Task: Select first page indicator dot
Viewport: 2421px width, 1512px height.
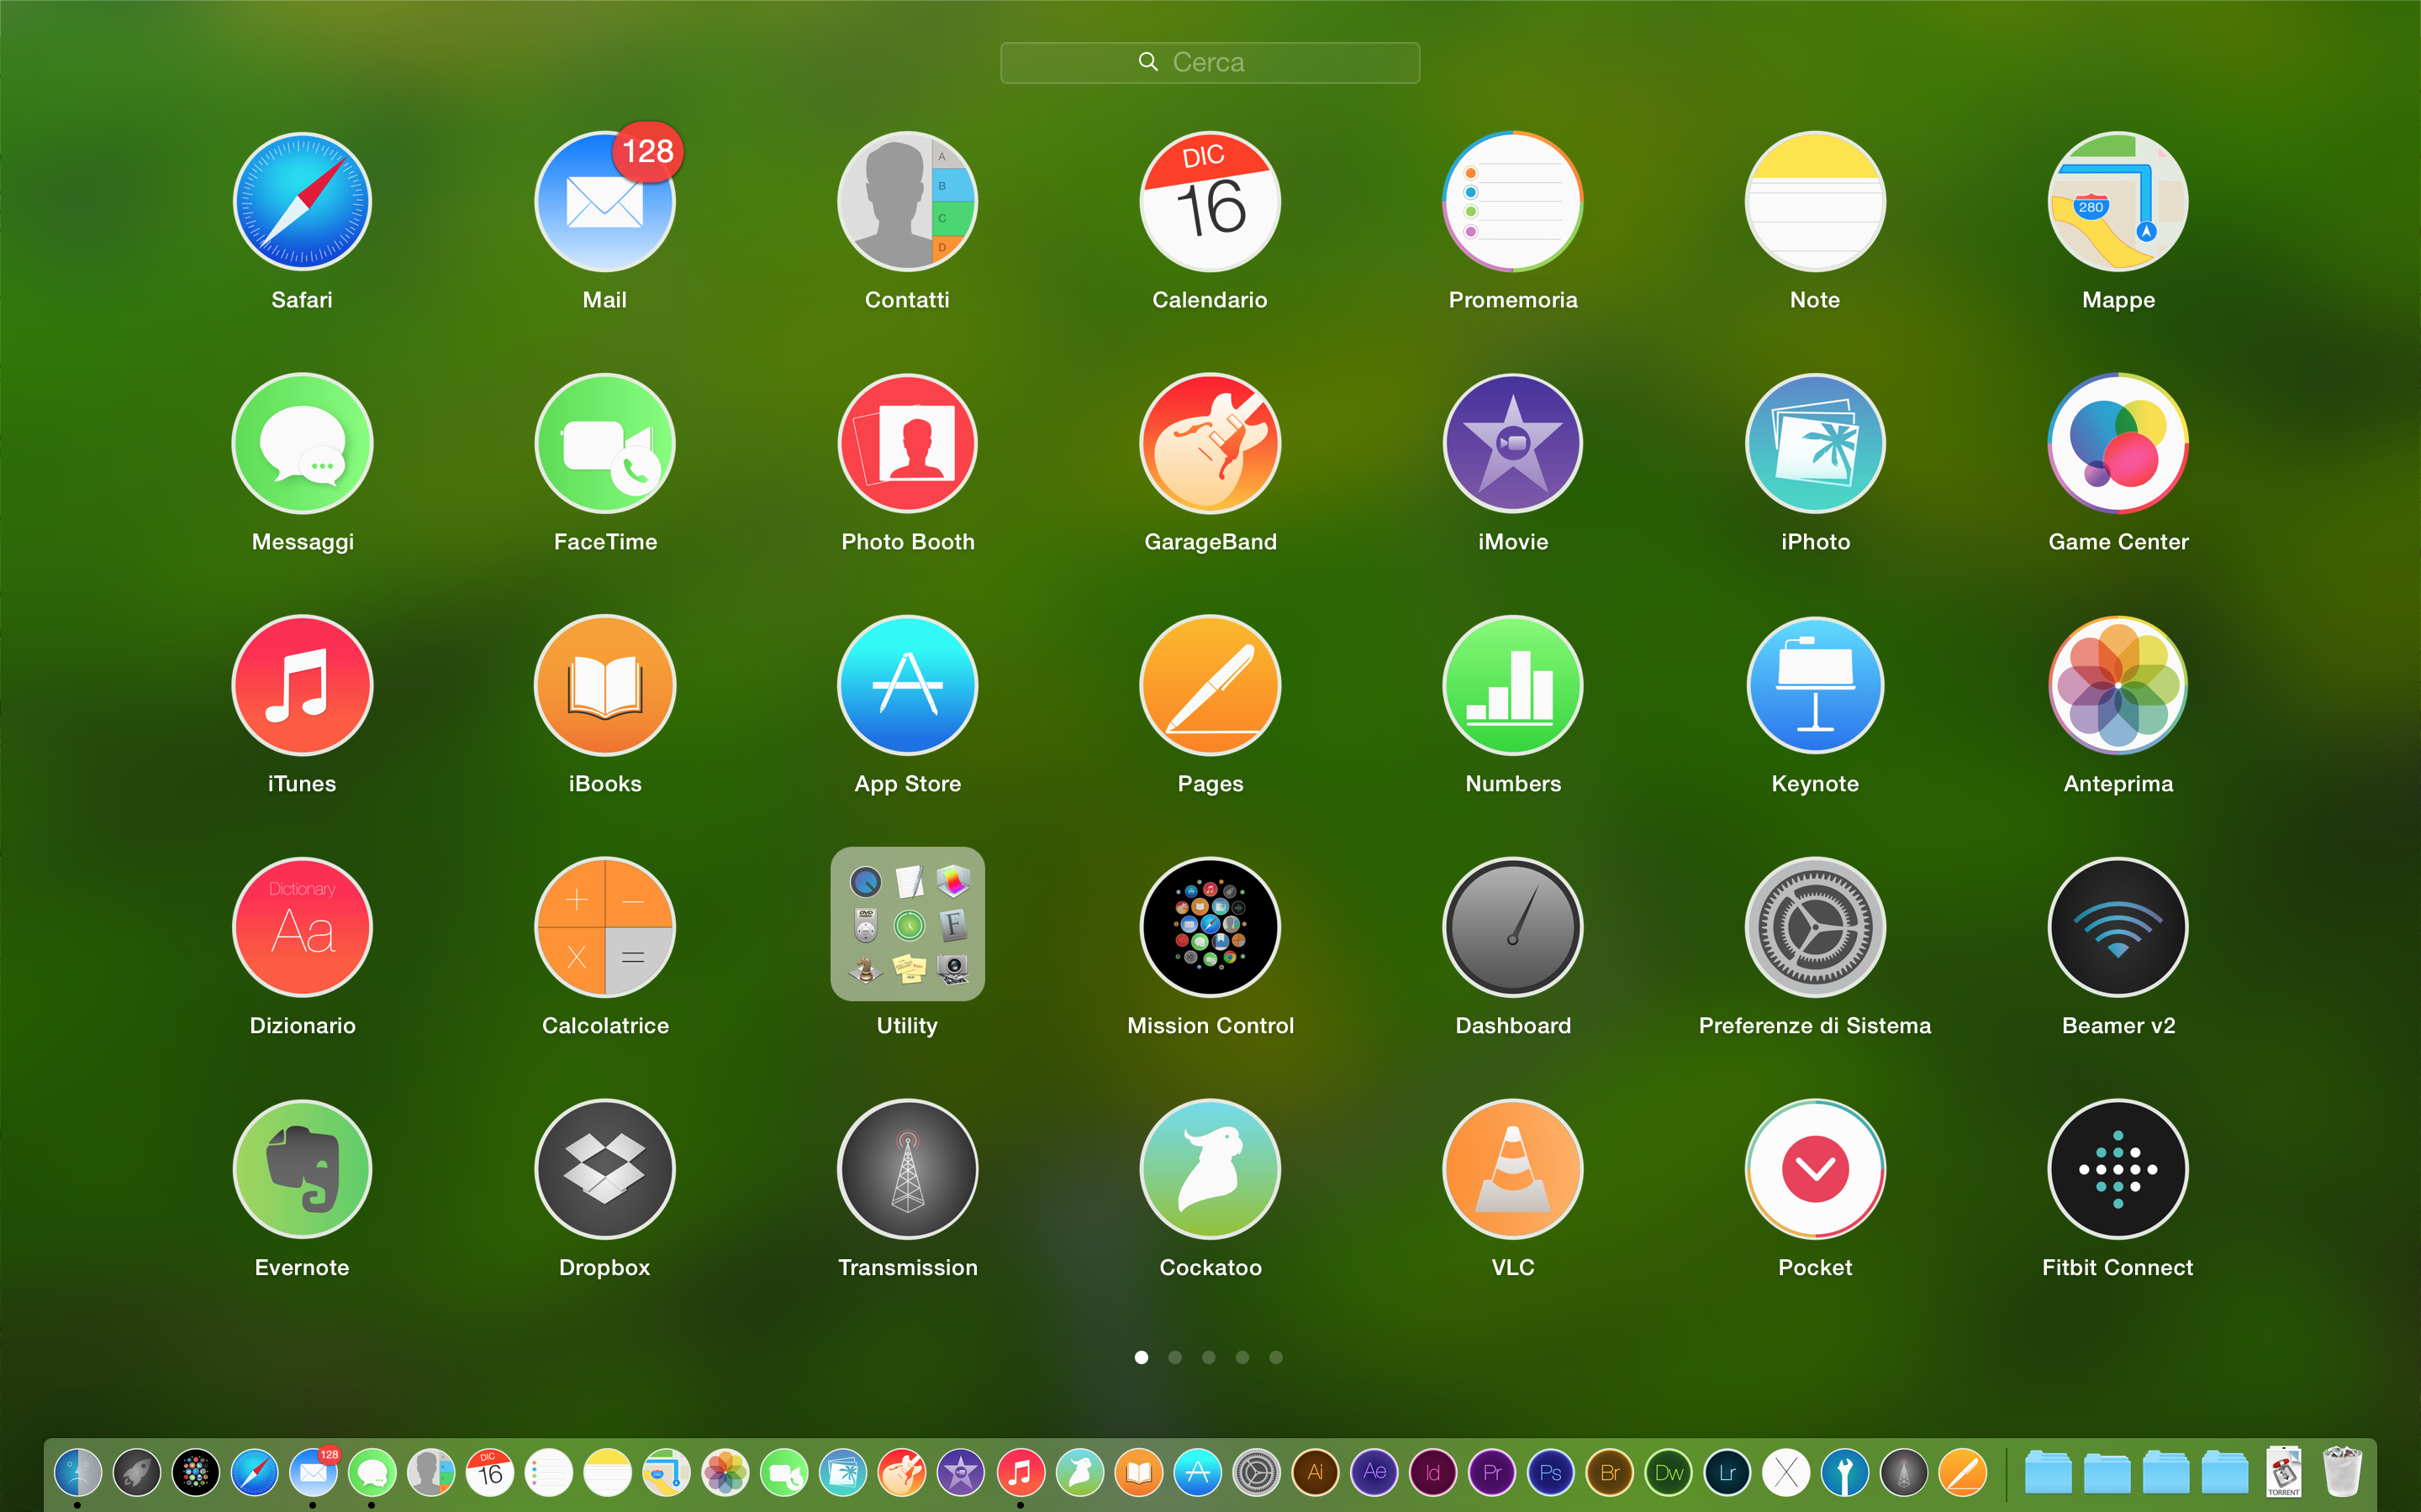Action: pyautogui.click(x=1142, y=1357)
